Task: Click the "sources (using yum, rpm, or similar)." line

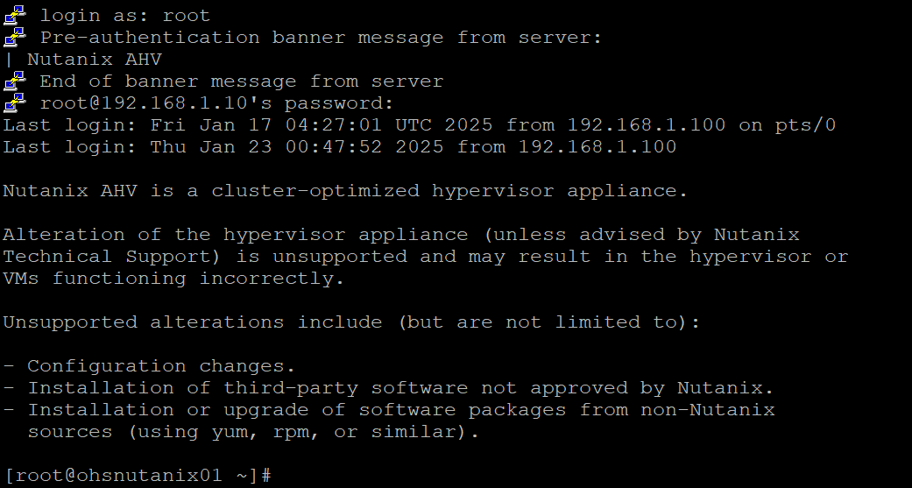Action: pyautogui.click(x=253, y=432)
